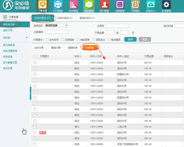Click the 卖家备注 column header
The height and width of the screenshot is (147, 184).
(168, 56)
